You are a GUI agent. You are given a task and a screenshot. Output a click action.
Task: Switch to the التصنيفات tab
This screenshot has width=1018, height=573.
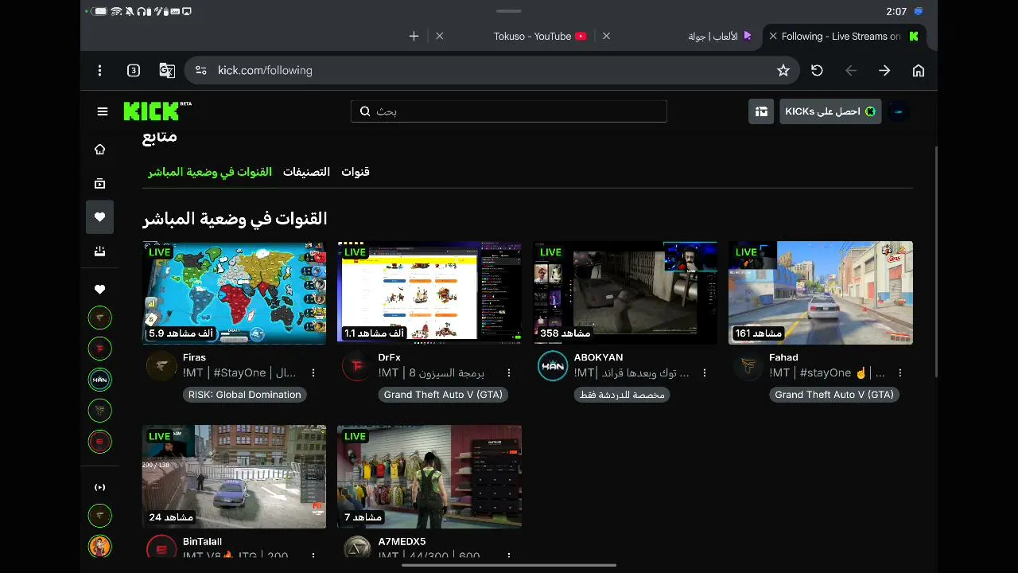pyautogui.click(x=306, y=172)
